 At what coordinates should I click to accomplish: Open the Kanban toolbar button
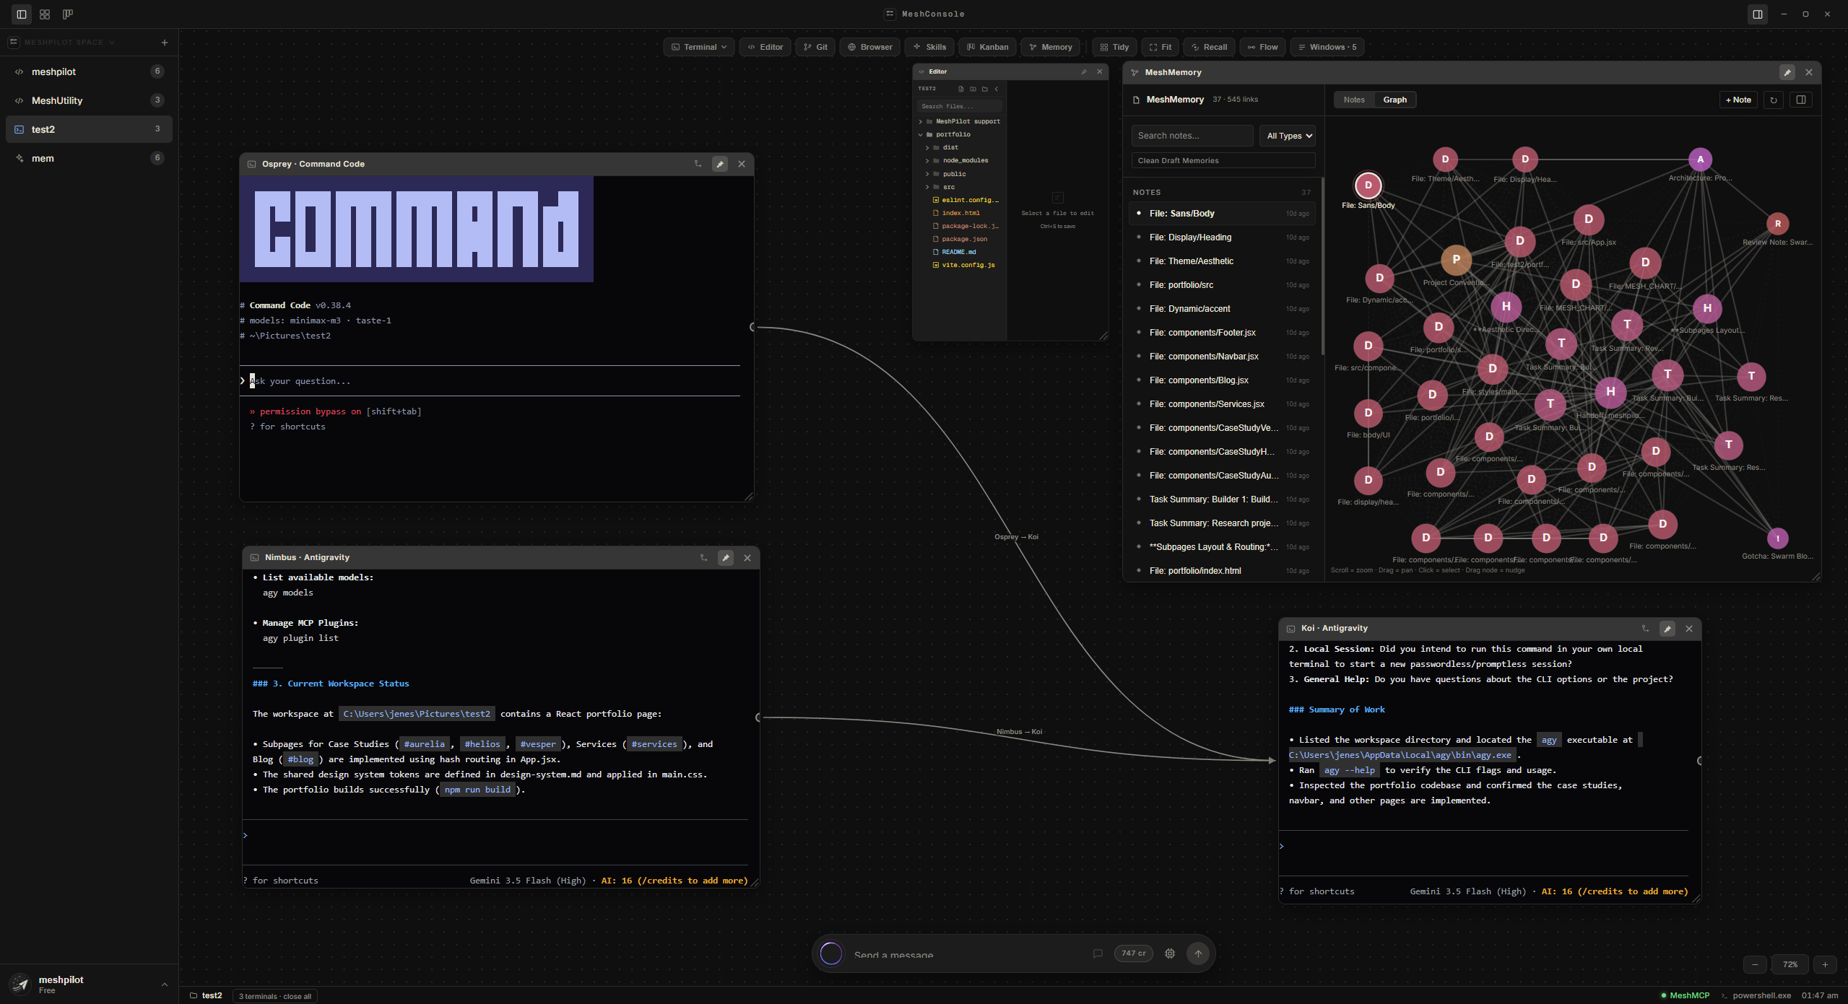click(987, 47)
